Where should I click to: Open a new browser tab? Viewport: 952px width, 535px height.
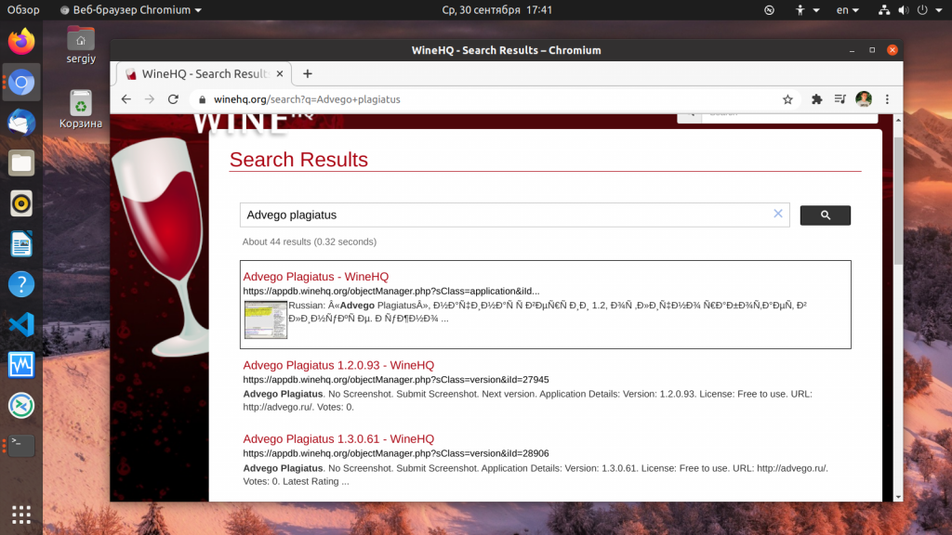(x=308, y=74)
